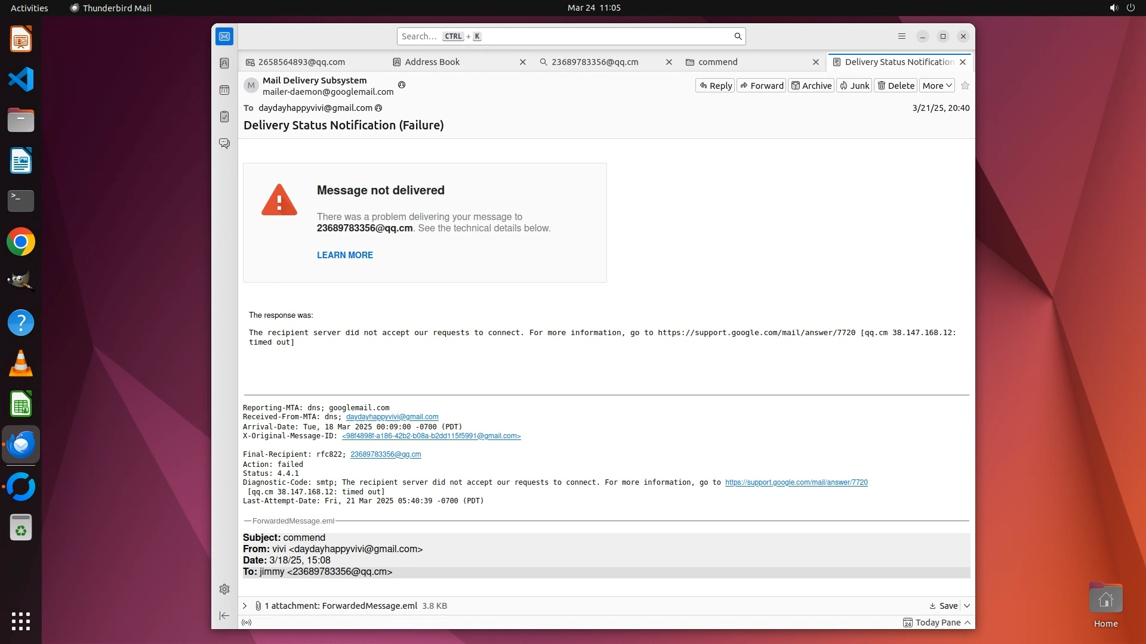The height and width of the screenshot is (644, 1146).
Task: Switch to the commend tab
Action: pyautogui.click(x=717, y=62)
